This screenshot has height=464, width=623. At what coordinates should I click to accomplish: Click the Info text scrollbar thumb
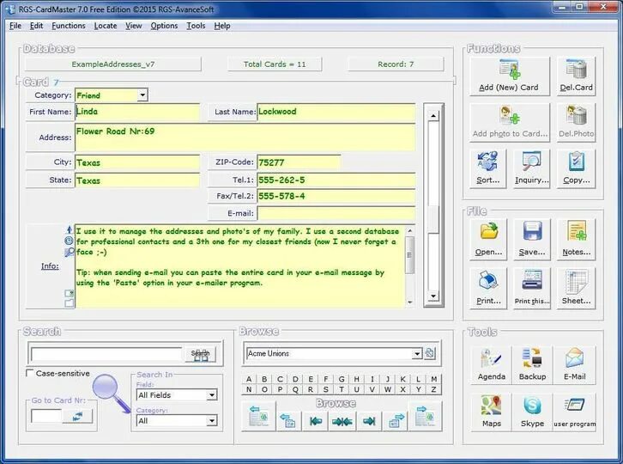pos(409,254)
